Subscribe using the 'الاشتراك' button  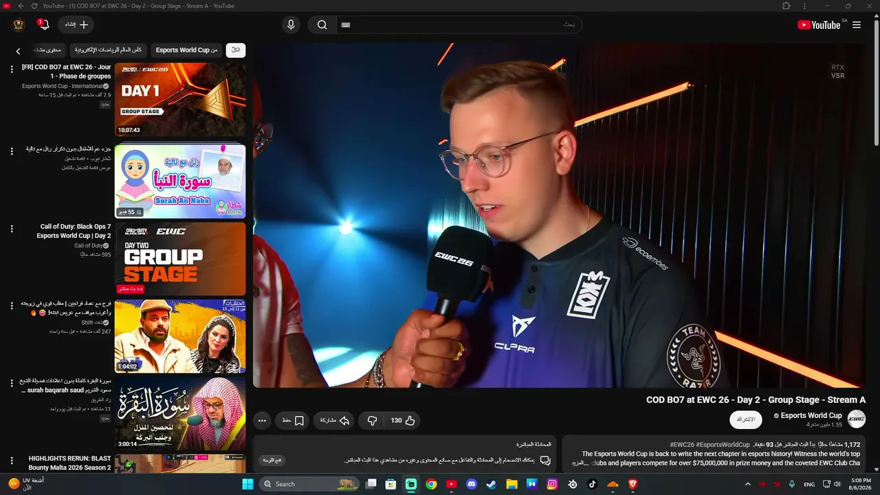pyautogui.click(x=745, y=419)
